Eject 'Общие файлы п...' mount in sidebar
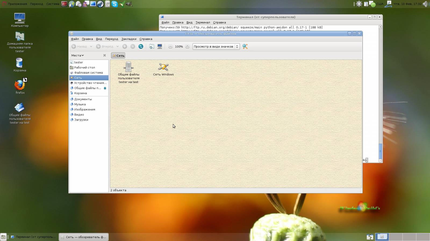 (x=105, y=88)
